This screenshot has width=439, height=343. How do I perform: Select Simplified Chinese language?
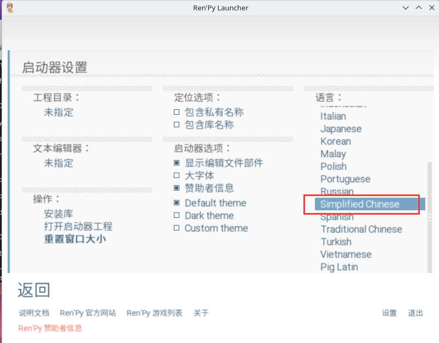(x=370, y=204)
